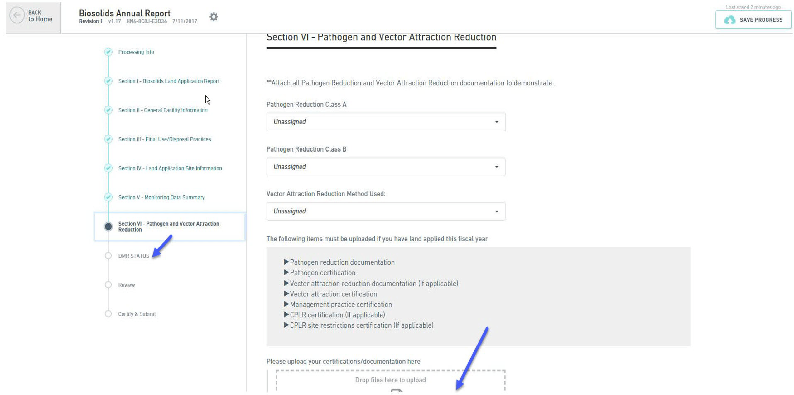Click the Section VI current step marker
Screen dimensions: 794x395
click(108, 227)
